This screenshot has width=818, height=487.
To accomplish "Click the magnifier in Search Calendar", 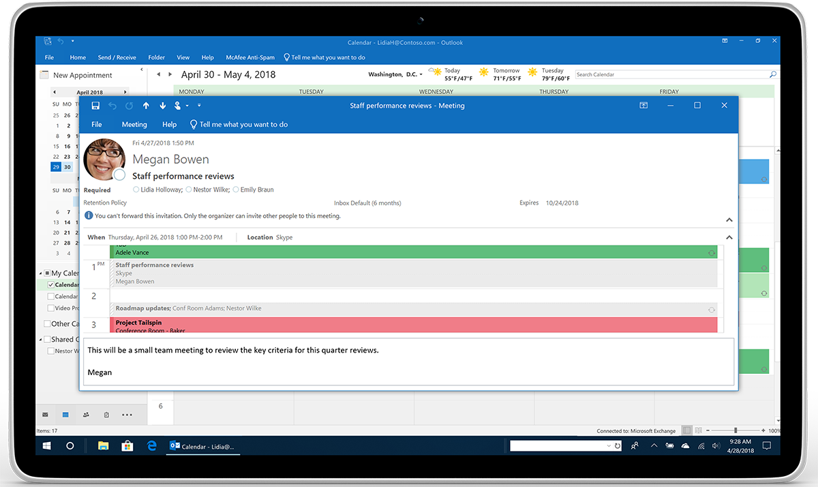I will pos(772,74).
